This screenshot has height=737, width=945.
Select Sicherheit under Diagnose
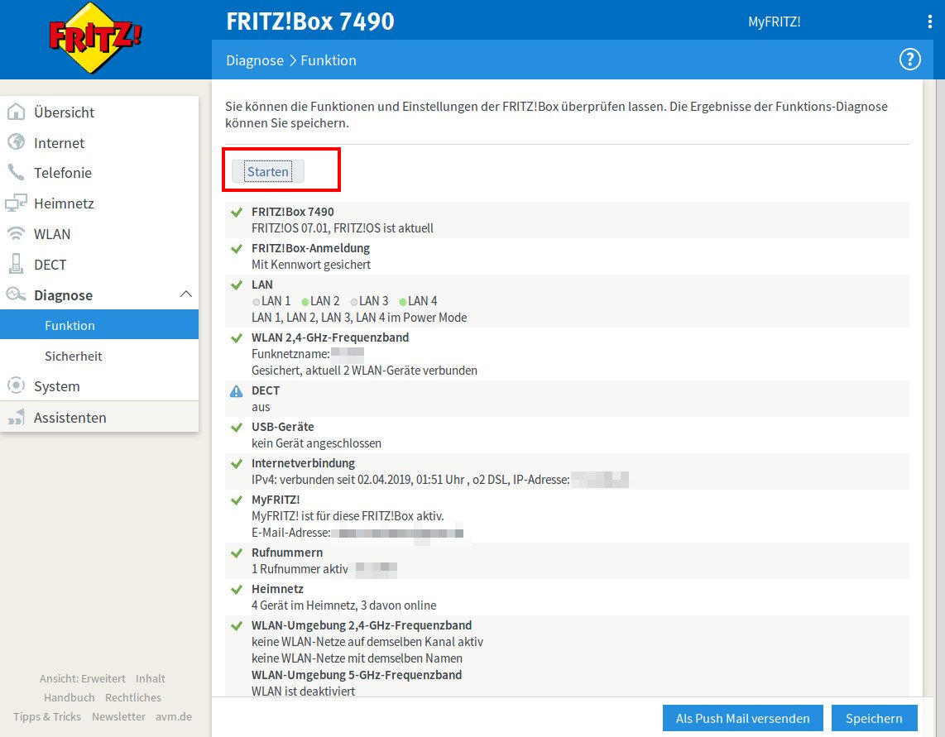tap(74, 356)
